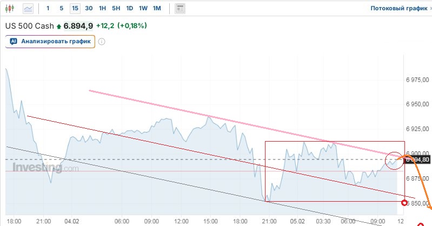Select the area chart type icon
The height and width of the screenshot is (226, 432).
pos(28,9)
